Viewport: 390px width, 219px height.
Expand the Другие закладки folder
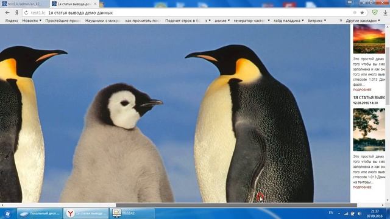click(363, 21)
